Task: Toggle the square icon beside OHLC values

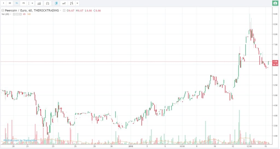Action: (x=64, y=10)
